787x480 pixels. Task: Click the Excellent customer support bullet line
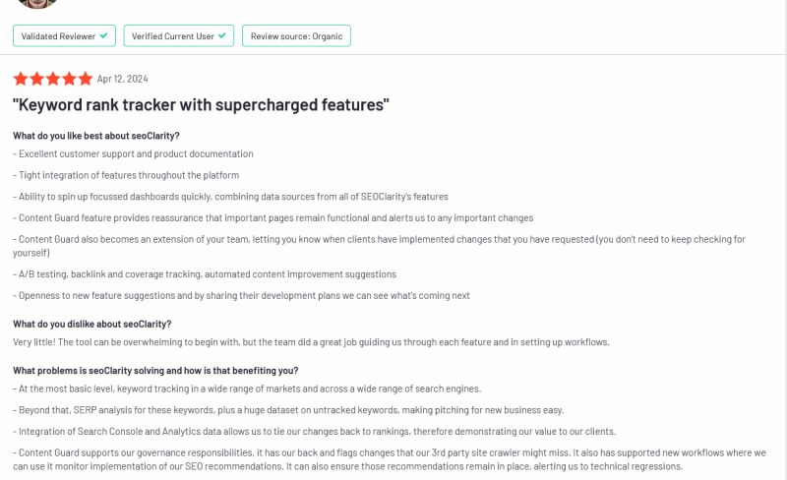[x=133, y=154]
